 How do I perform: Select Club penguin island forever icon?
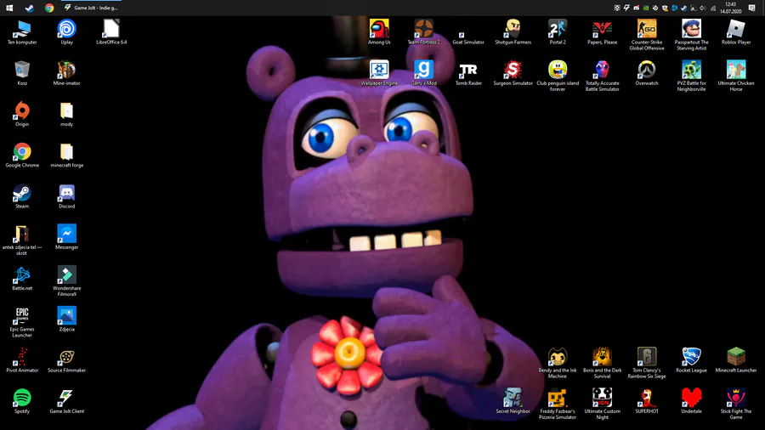pyautogui.click(x=557, y=76)
